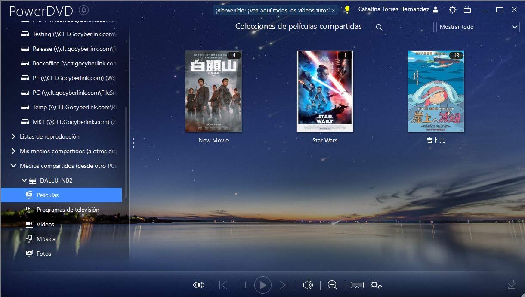Click the Stop playback button
The width and height of the screenshot is (525, 297).
(x=242, y=285)
